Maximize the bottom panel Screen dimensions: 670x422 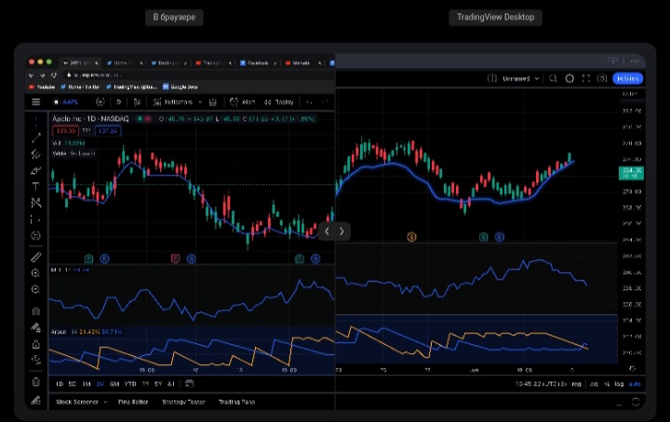636,402
